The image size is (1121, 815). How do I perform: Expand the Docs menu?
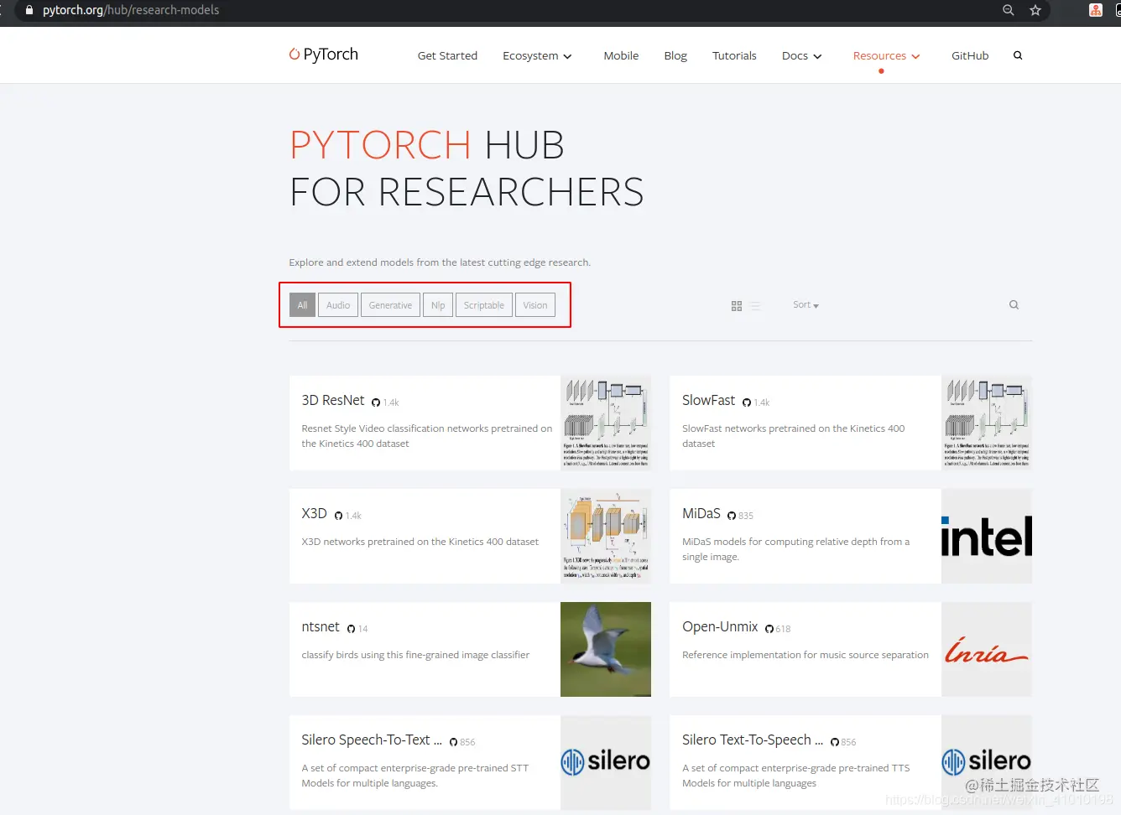point(801,55)
